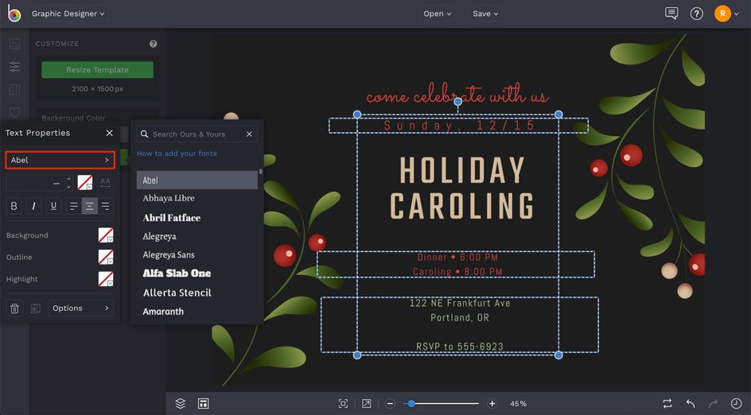Expand the text Options menu
Viewport: 751px width, 415px height.
80,308
